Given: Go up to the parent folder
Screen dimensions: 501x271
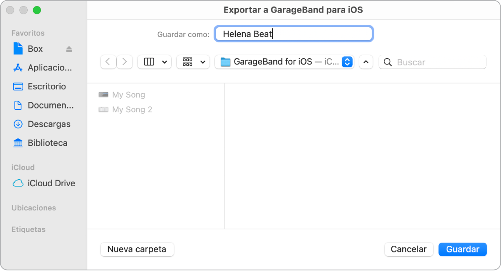Looking at the screenshot, I should (365, 62).
